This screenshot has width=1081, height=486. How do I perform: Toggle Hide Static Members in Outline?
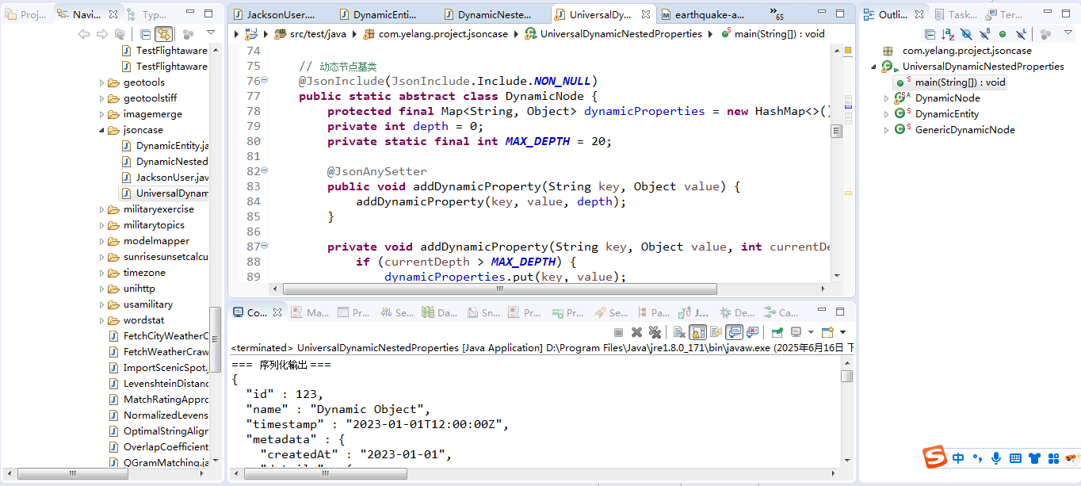(x=984, y=34)
